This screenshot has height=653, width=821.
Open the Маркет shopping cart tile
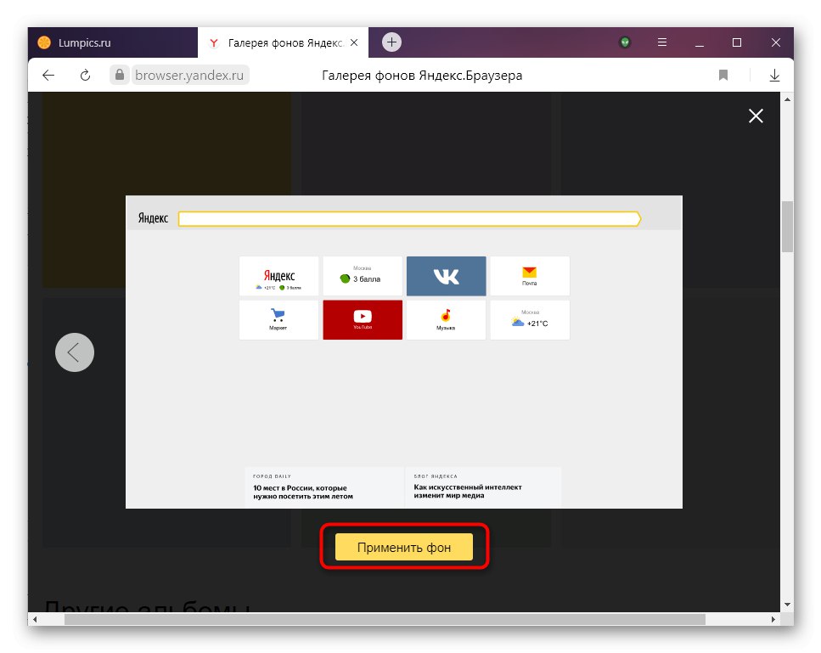point(279,320)
